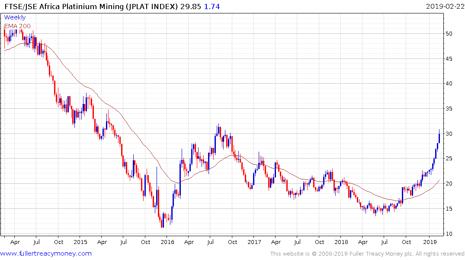
Task: Click the Fuller Treacy Money copyright notice
Action: click(367, 253)
